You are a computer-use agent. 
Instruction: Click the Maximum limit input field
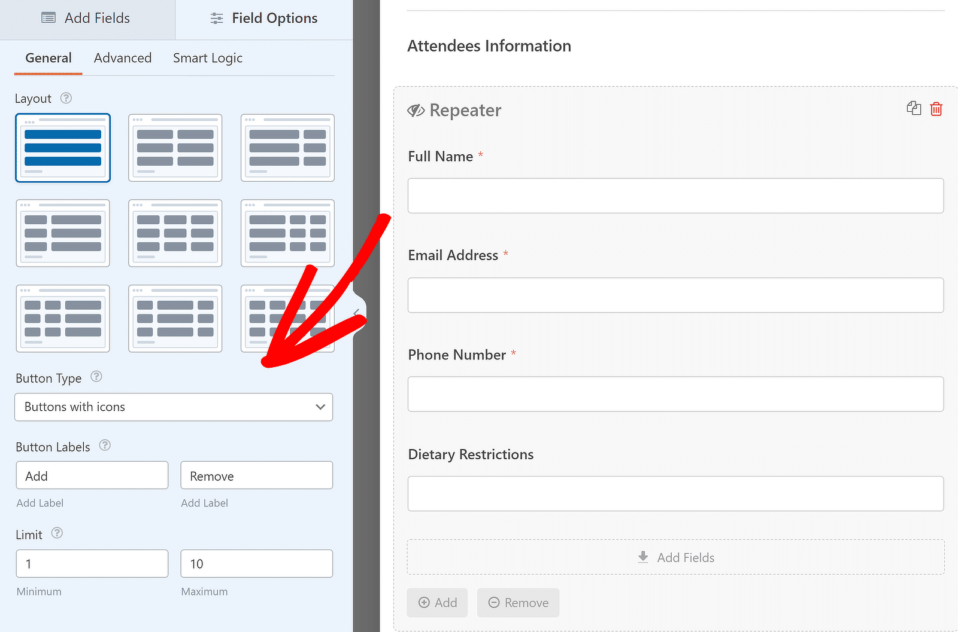point(256,563)
